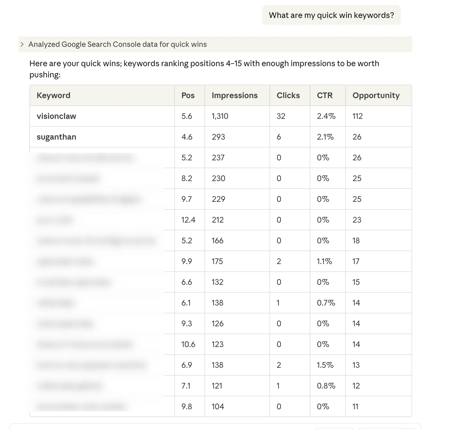Viewport: 465px width, 430px height.
Task: Click the 293 impressions cell
Action: click(218, 137)
